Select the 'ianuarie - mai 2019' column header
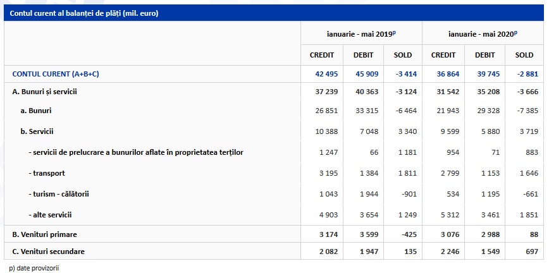The image size is (549, 273). 361,34
